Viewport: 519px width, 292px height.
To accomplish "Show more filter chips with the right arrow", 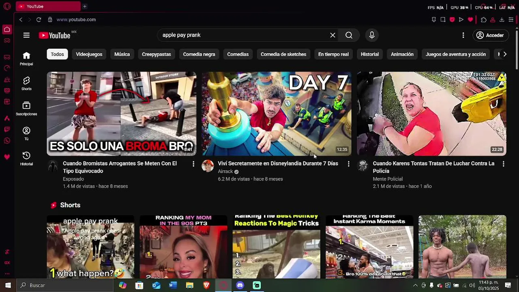I will [x=505, y=54].
